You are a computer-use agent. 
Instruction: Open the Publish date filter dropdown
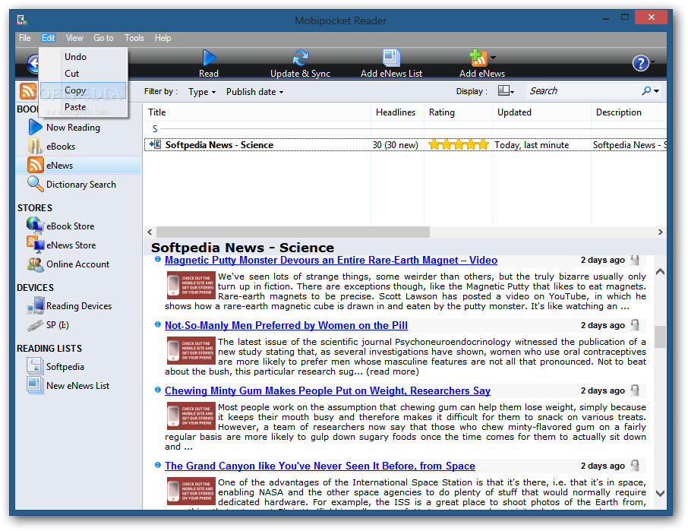255,92
